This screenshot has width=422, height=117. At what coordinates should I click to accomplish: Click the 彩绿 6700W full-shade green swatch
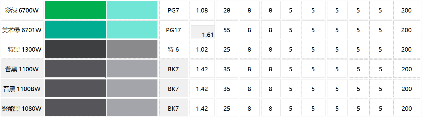click(75, 10)
